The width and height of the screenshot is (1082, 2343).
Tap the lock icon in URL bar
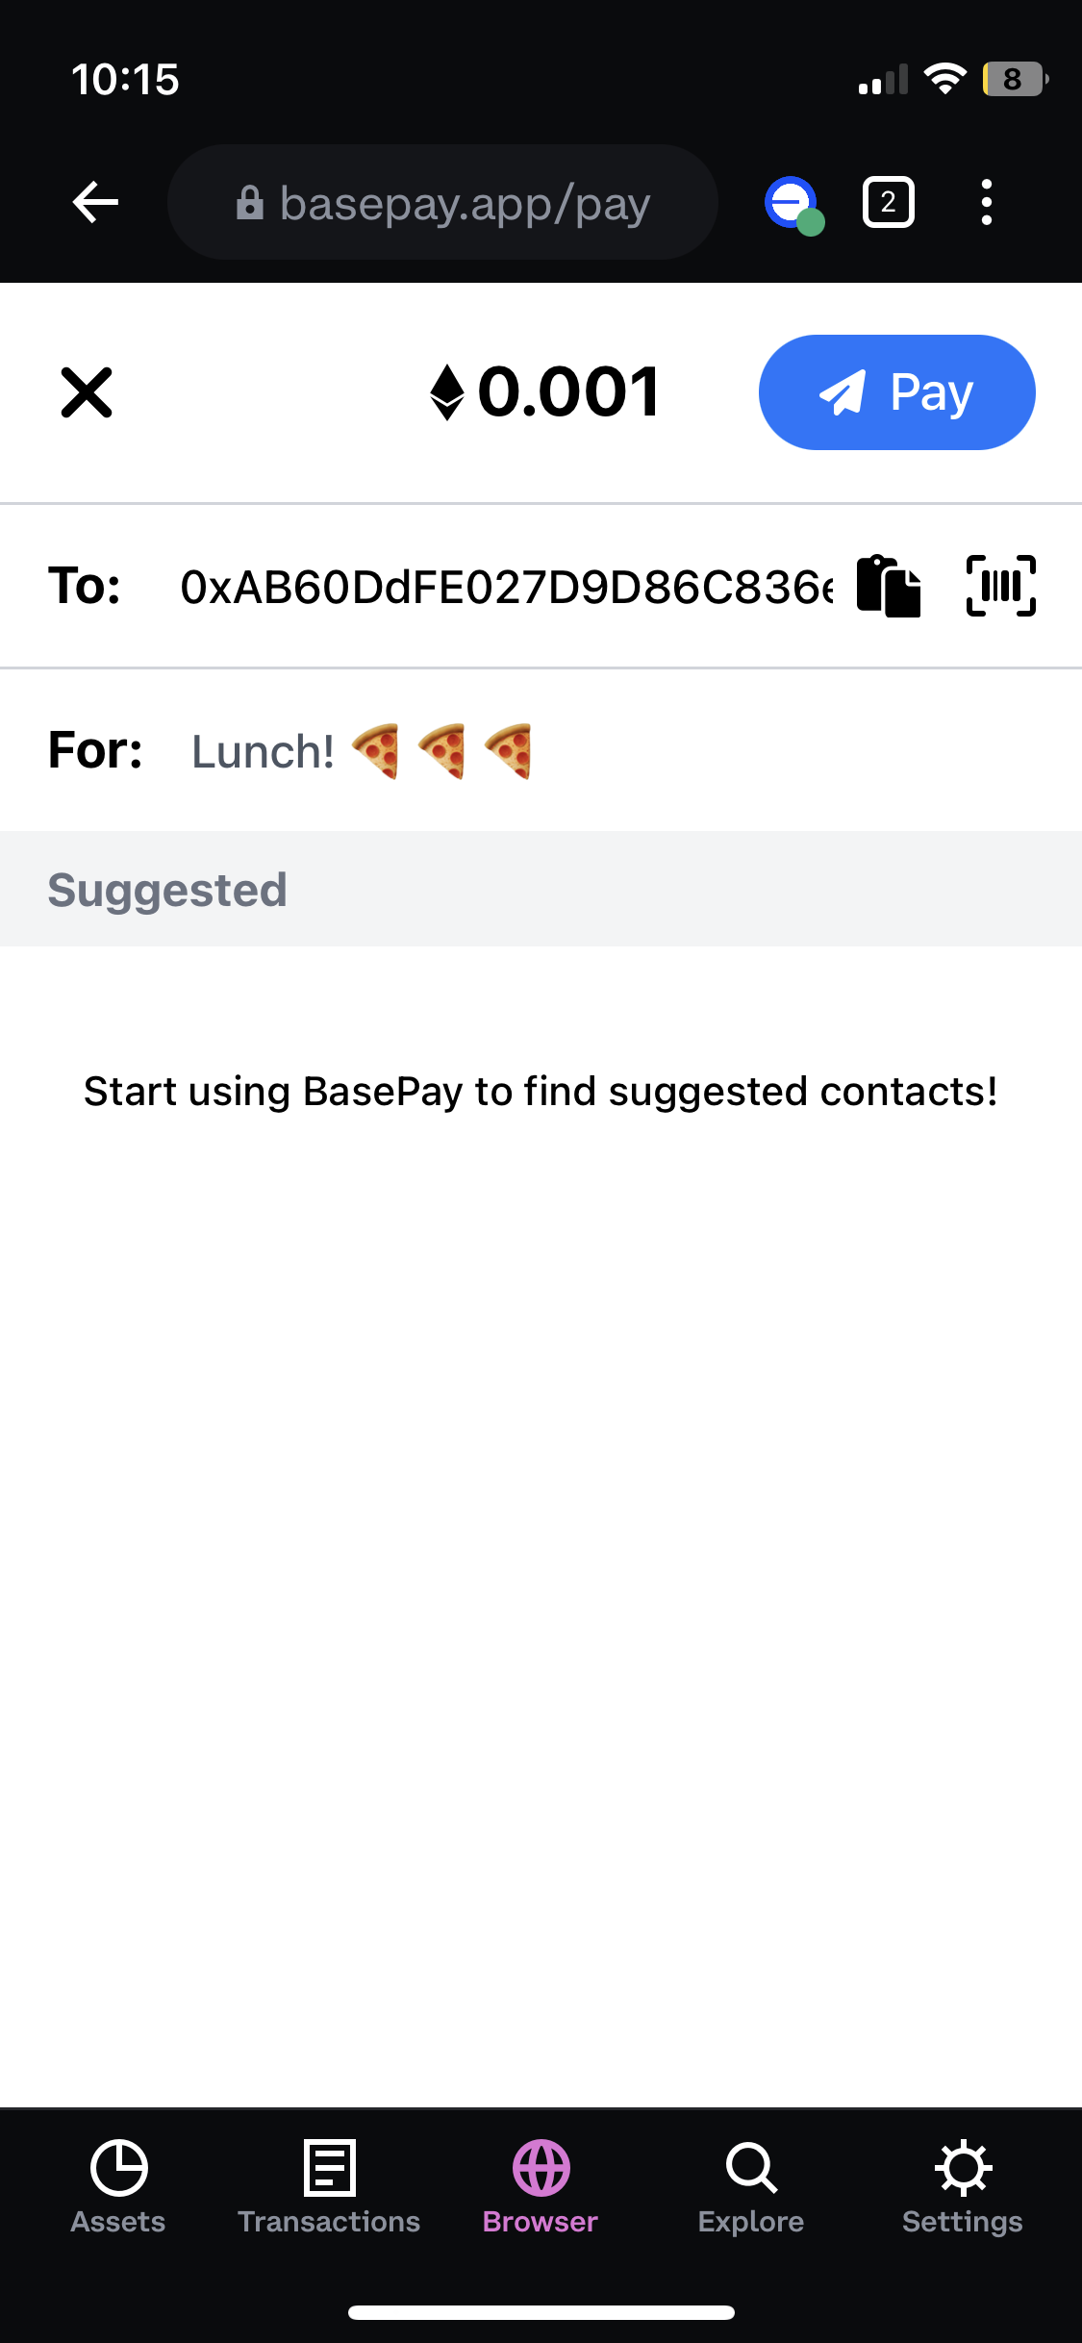coord(250,203)
